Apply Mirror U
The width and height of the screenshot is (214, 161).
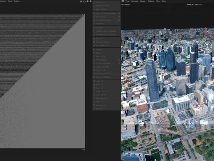[107, 50]
